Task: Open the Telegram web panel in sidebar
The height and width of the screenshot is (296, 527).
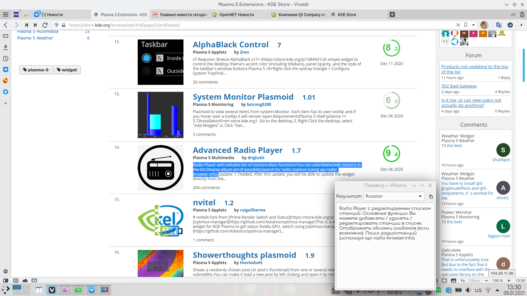Action: (6, 92)
